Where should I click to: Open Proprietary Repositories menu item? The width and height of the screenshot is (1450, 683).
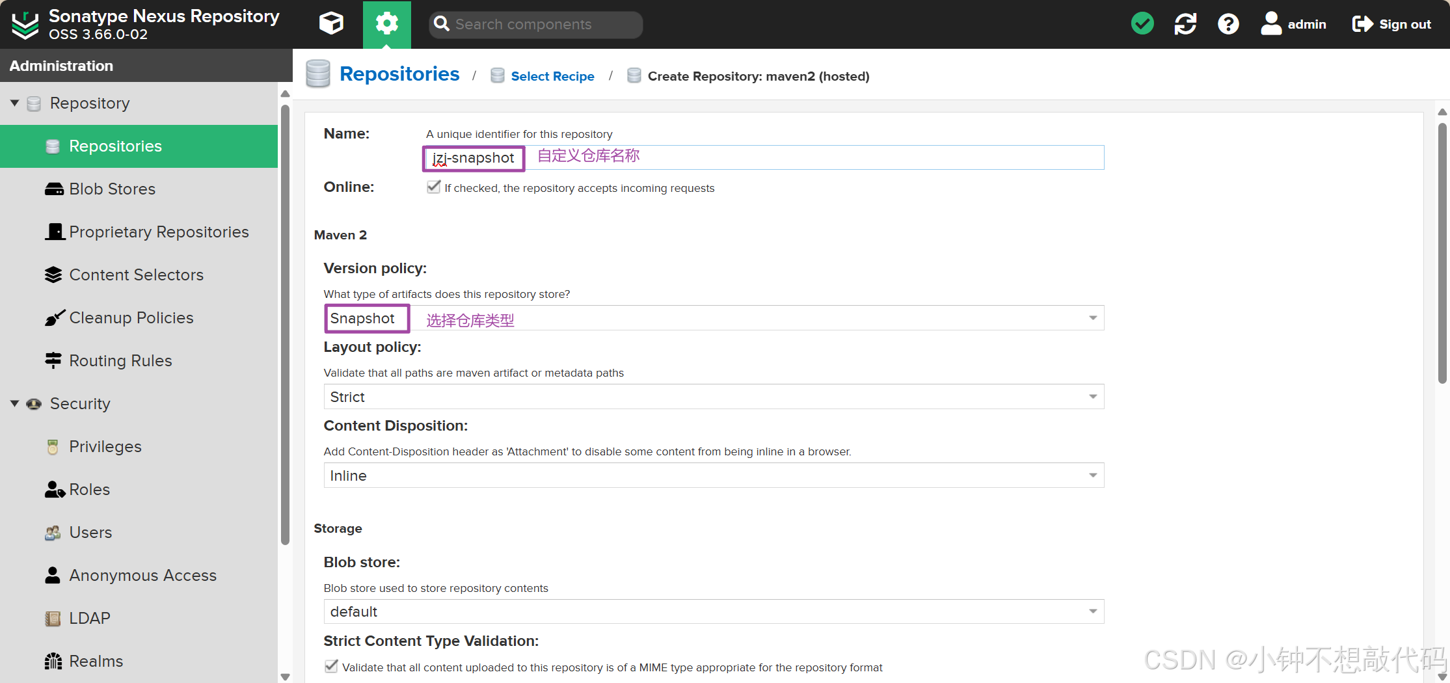[139, 232]
